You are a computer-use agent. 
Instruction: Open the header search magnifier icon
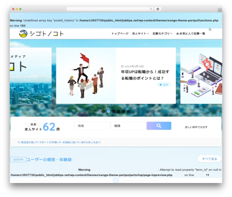coord(210,30)
